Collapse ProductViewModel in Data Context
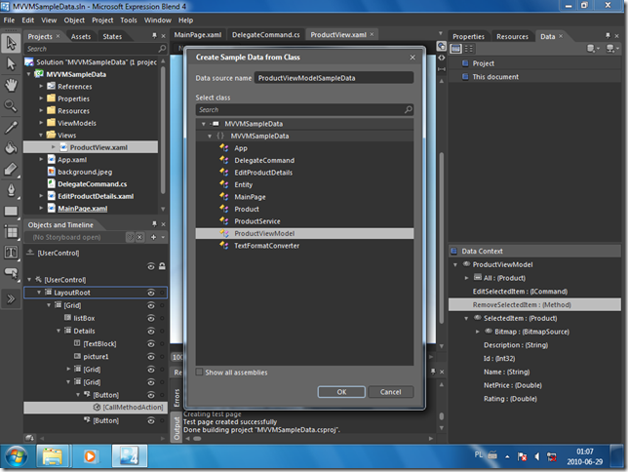The width and height of the screenshot is (628, 472). [x=455, y=265]
